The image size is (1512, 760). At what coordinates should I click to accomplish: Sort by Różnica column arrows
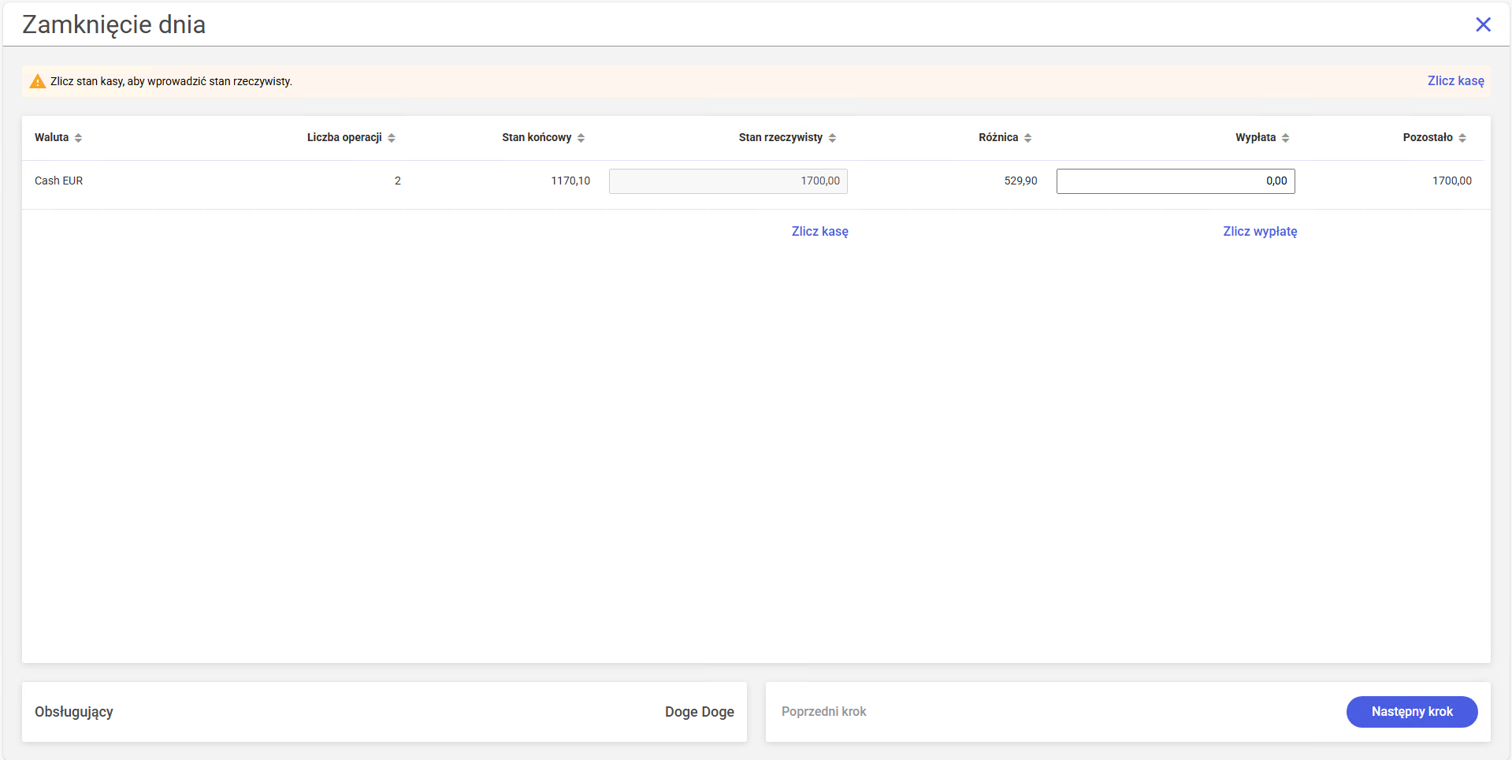pyautogui.click(x=1027, y=138)
